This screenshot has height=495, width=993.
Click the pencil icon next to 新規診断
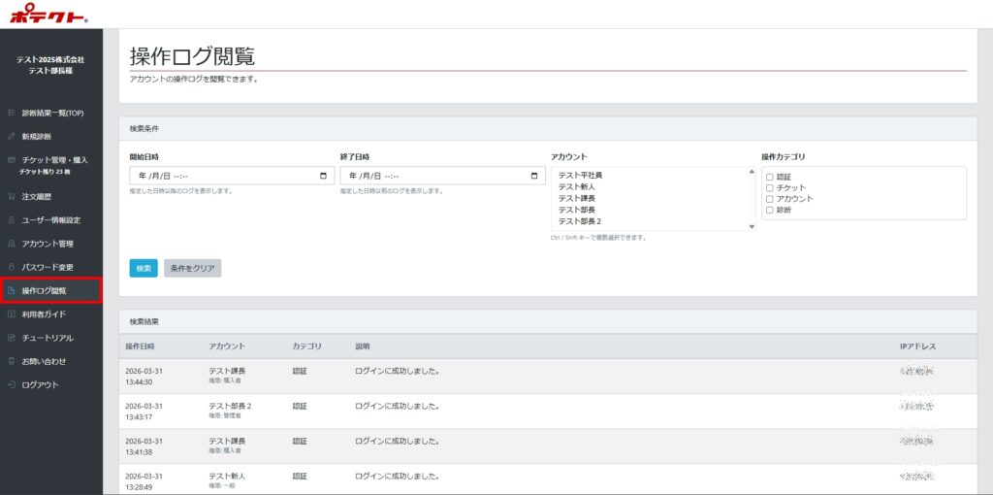(x=11, y=136)
